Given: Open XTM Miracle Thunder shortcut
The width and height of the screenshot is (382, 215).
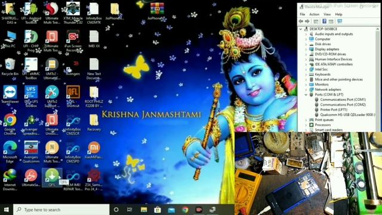Looking at the screenshot, I should pyautogui.click(x=73, y=13).
